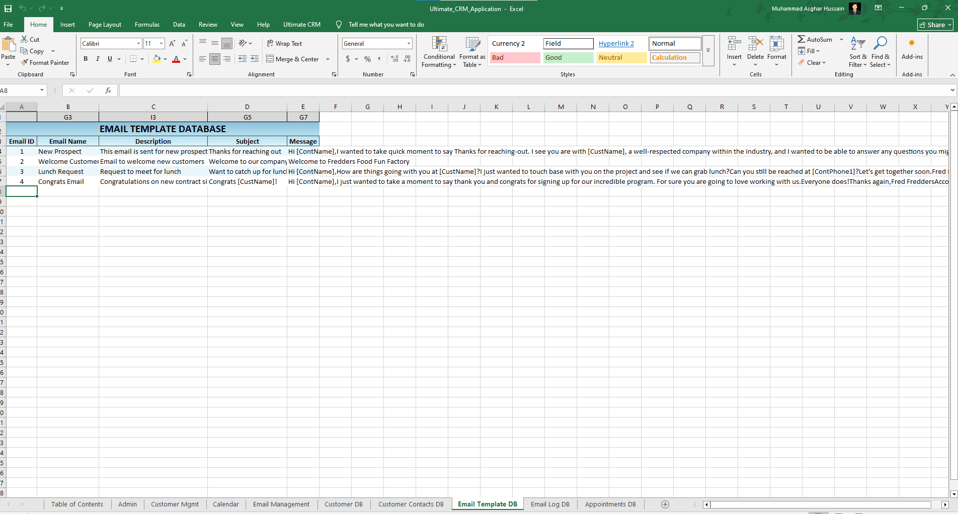Toggle Bold formatting
Viewport: 958px width, 514px height.
pyautogui.click(x=86, y=59)
